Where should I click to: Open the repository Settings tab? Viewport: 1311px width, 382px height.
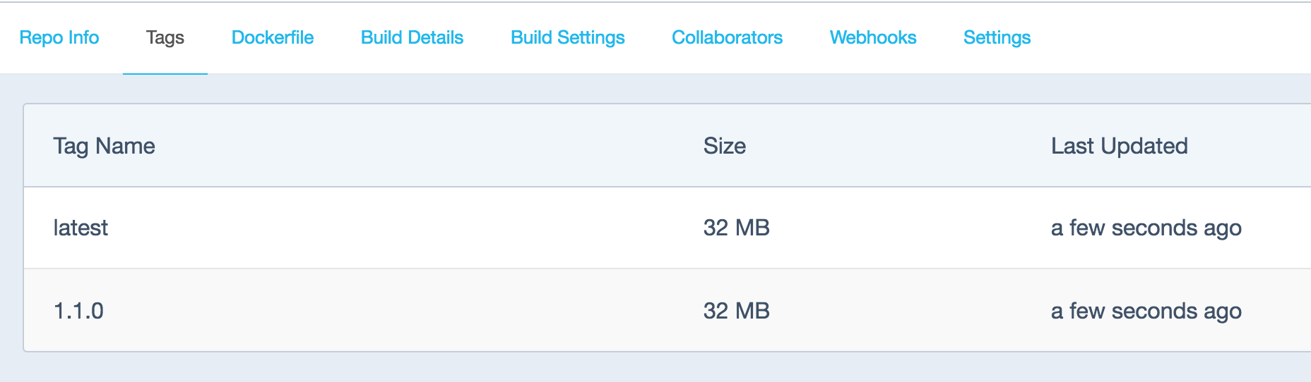pyautogui.click(x=997, y=37)
